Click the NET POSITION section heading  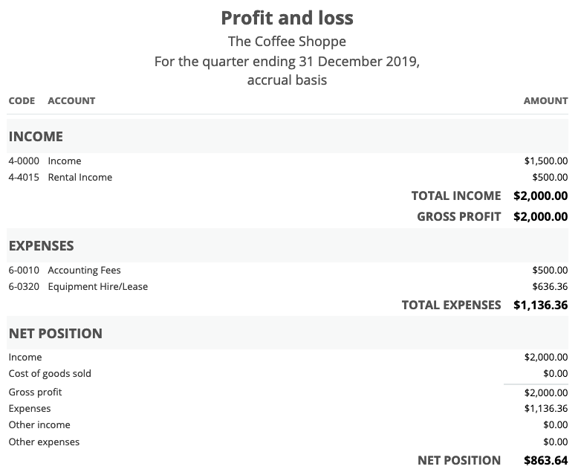point(56,333)
